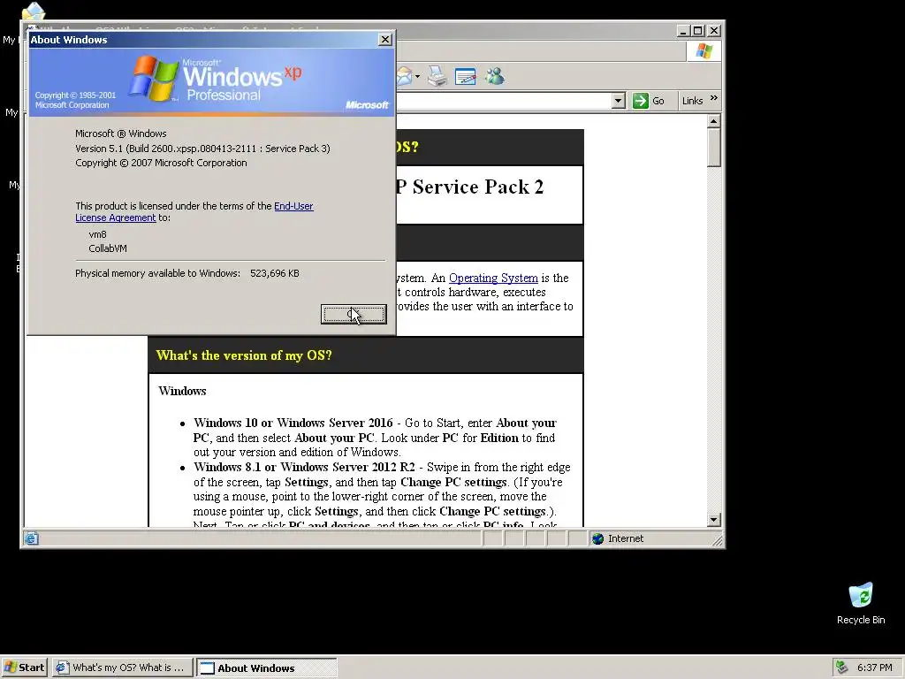Click the 523,696 KB memory value
This screenshot has width=905, height=679.
click(275, 273)
